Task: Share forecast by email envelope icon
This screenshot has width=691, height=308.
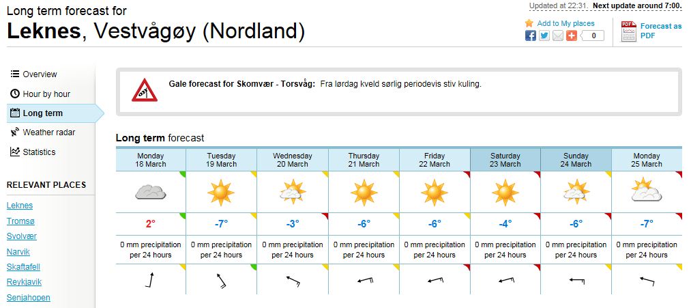Action: [x=558, y=36]
